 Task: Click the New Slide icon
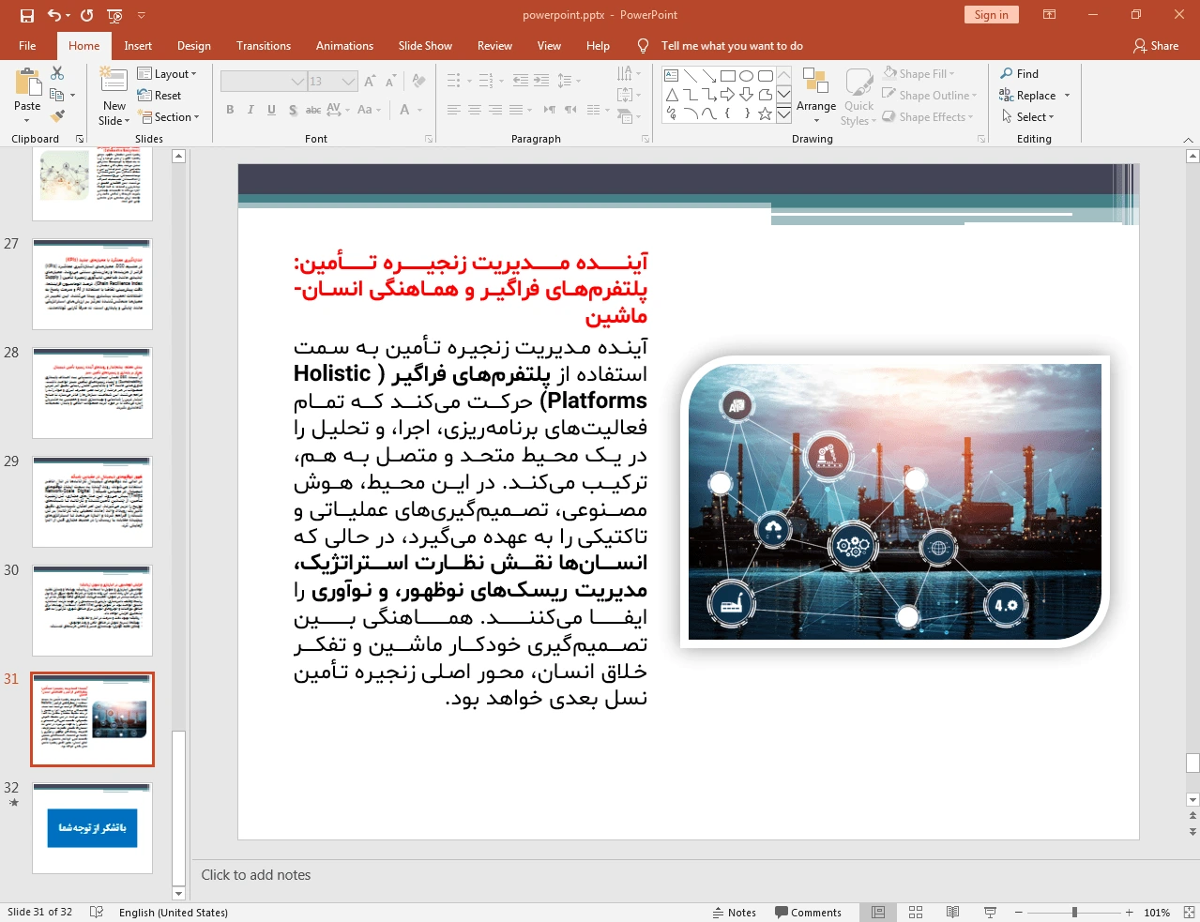114,83
